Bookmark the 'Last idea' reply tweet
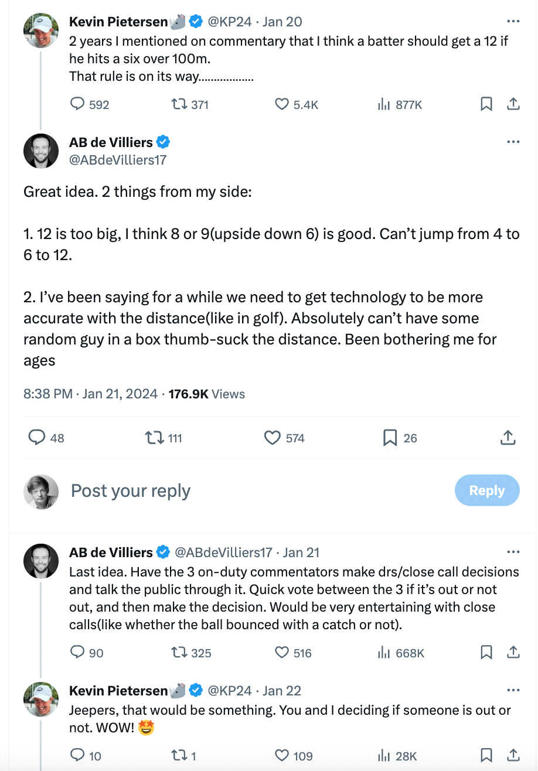 pos(486,653)
